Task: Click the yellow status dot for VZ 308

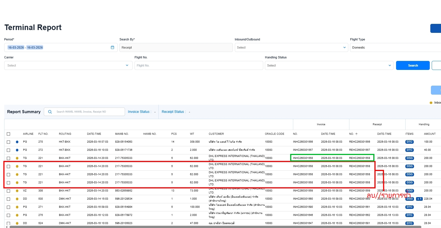Action: click(x=17, y=191)
